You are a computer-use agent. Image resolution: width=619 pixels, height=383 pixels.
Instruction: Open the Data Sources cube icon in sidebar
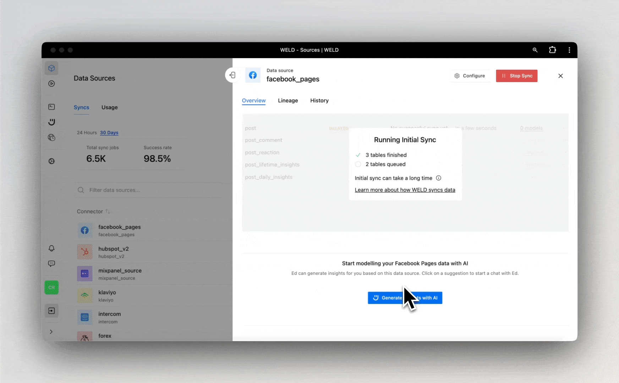click(51, 68)
